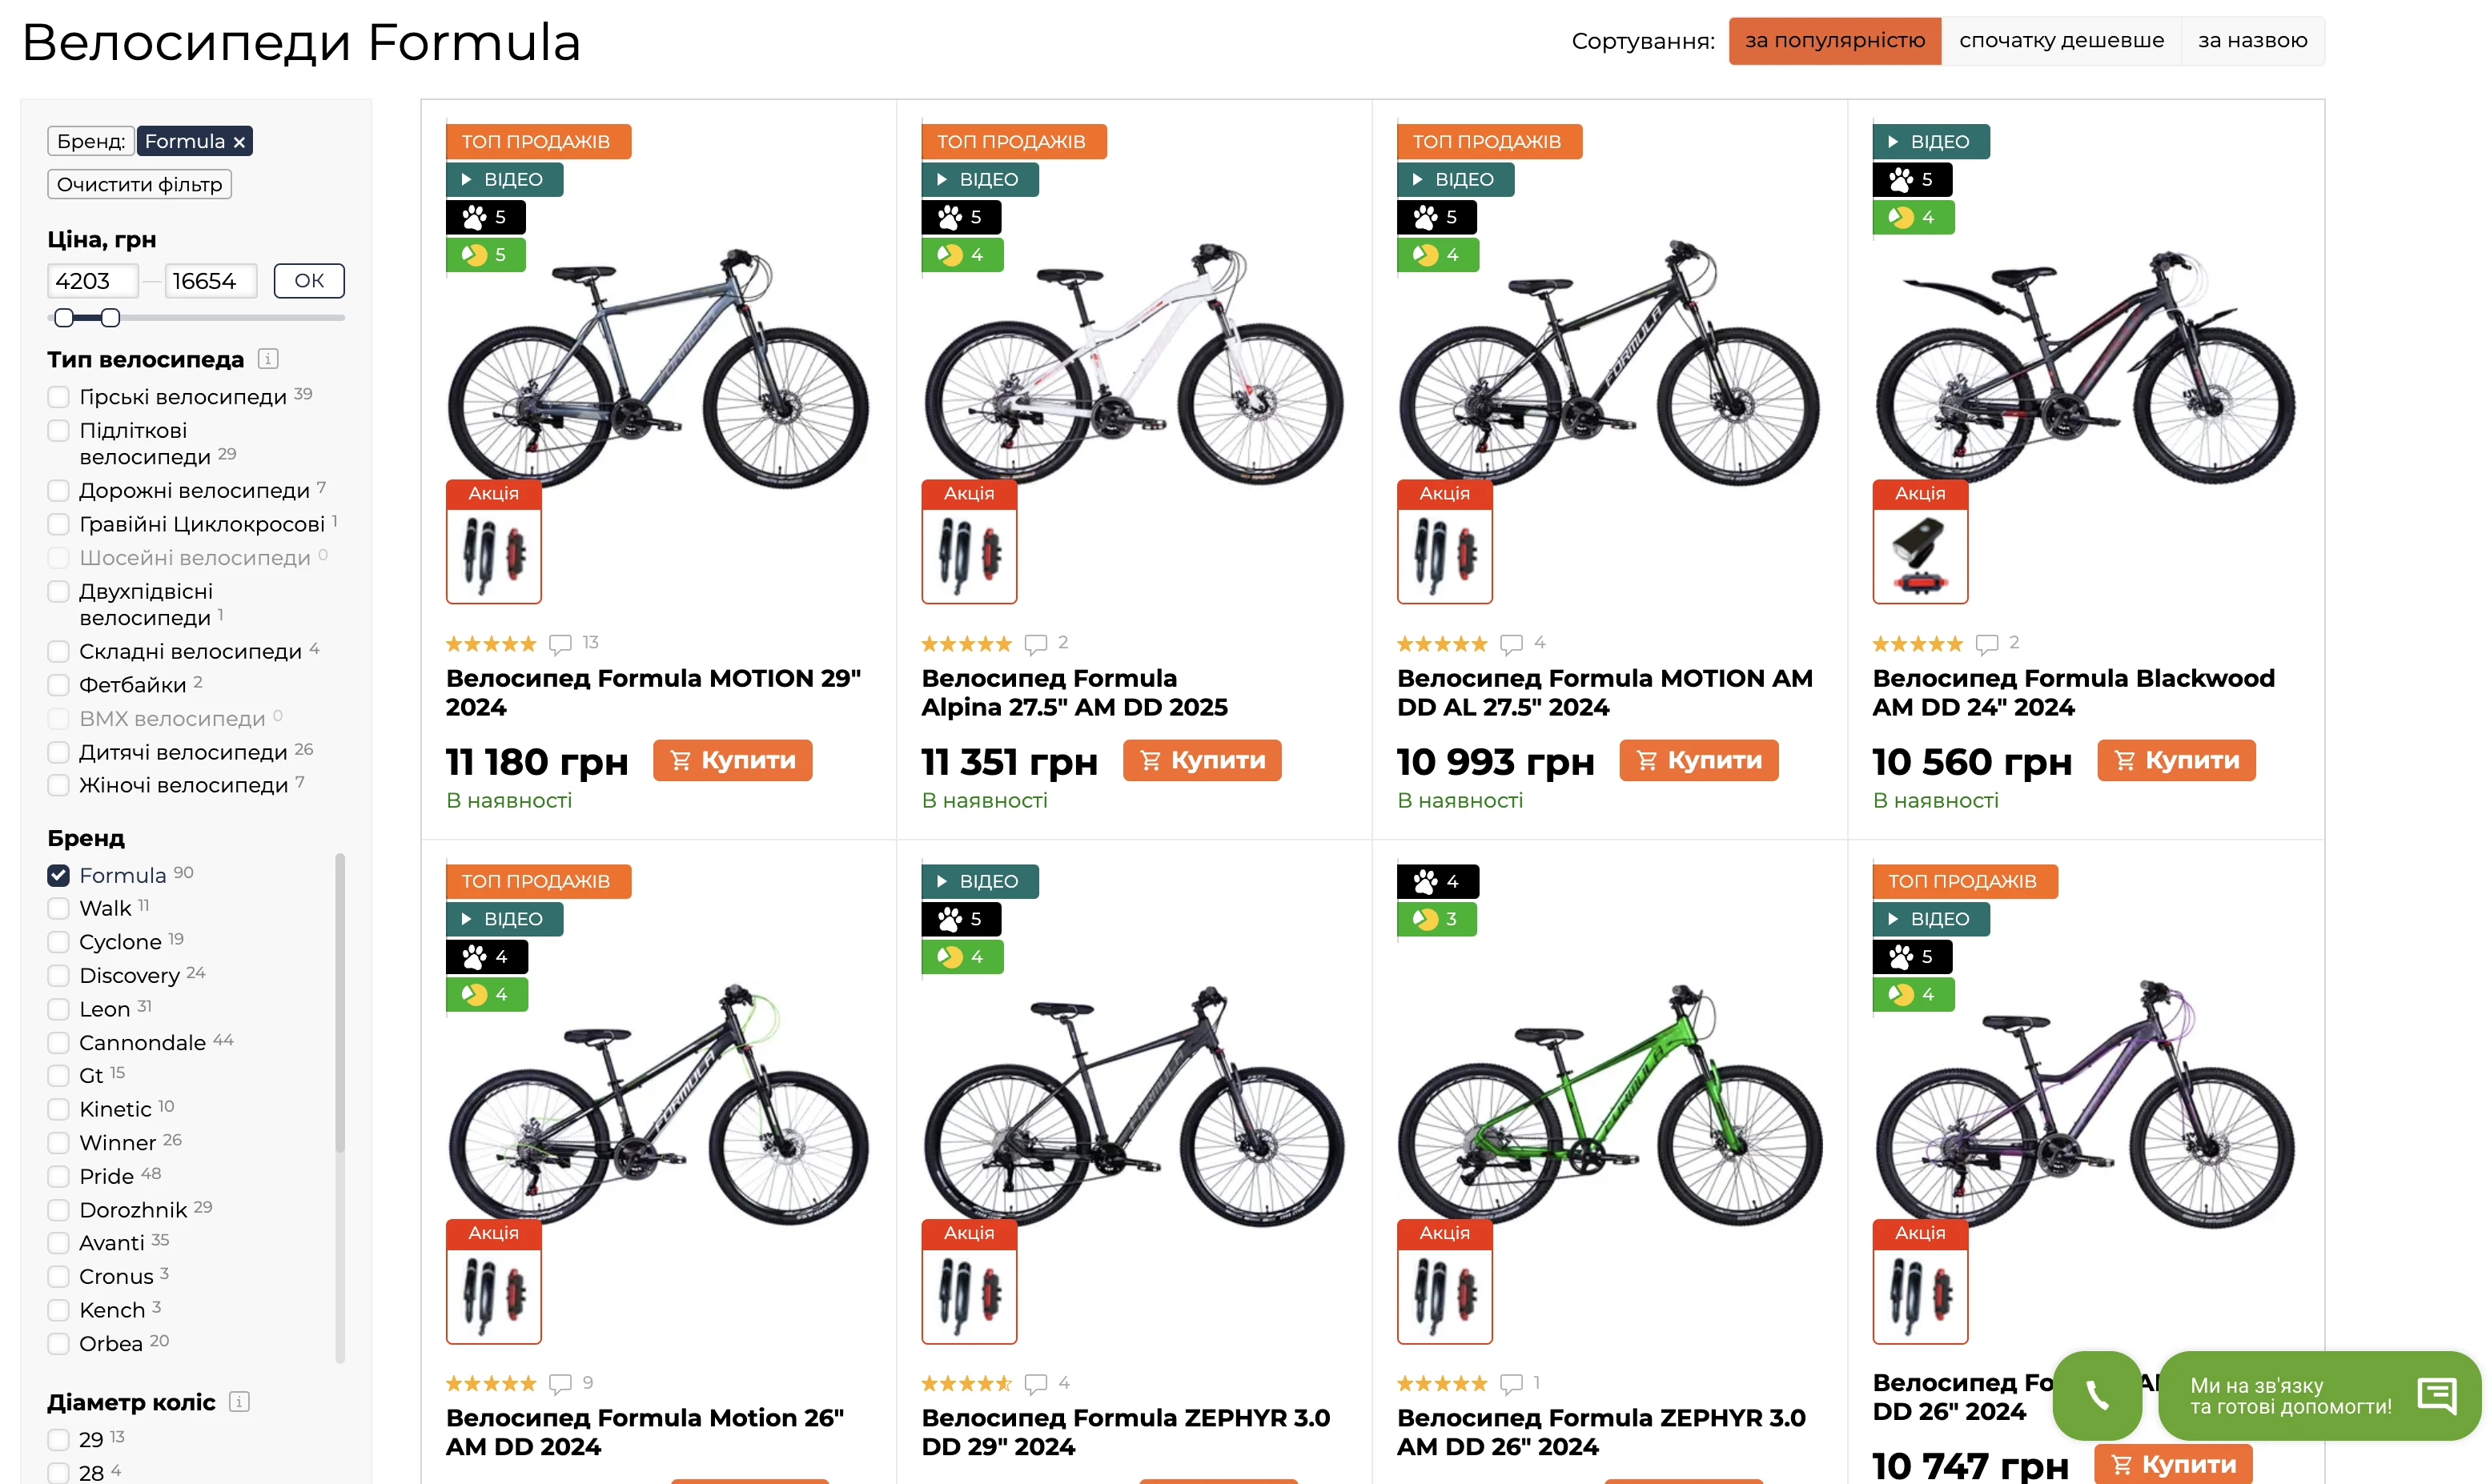Uncheck the Formula brand checkbox

[x=59, y=875]
